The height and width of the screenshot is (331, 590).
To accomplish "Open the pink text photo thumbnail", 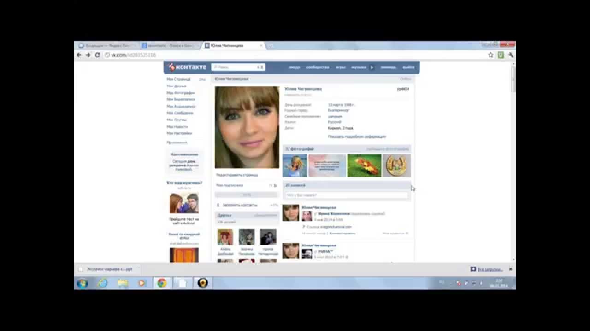I will 327,165.
